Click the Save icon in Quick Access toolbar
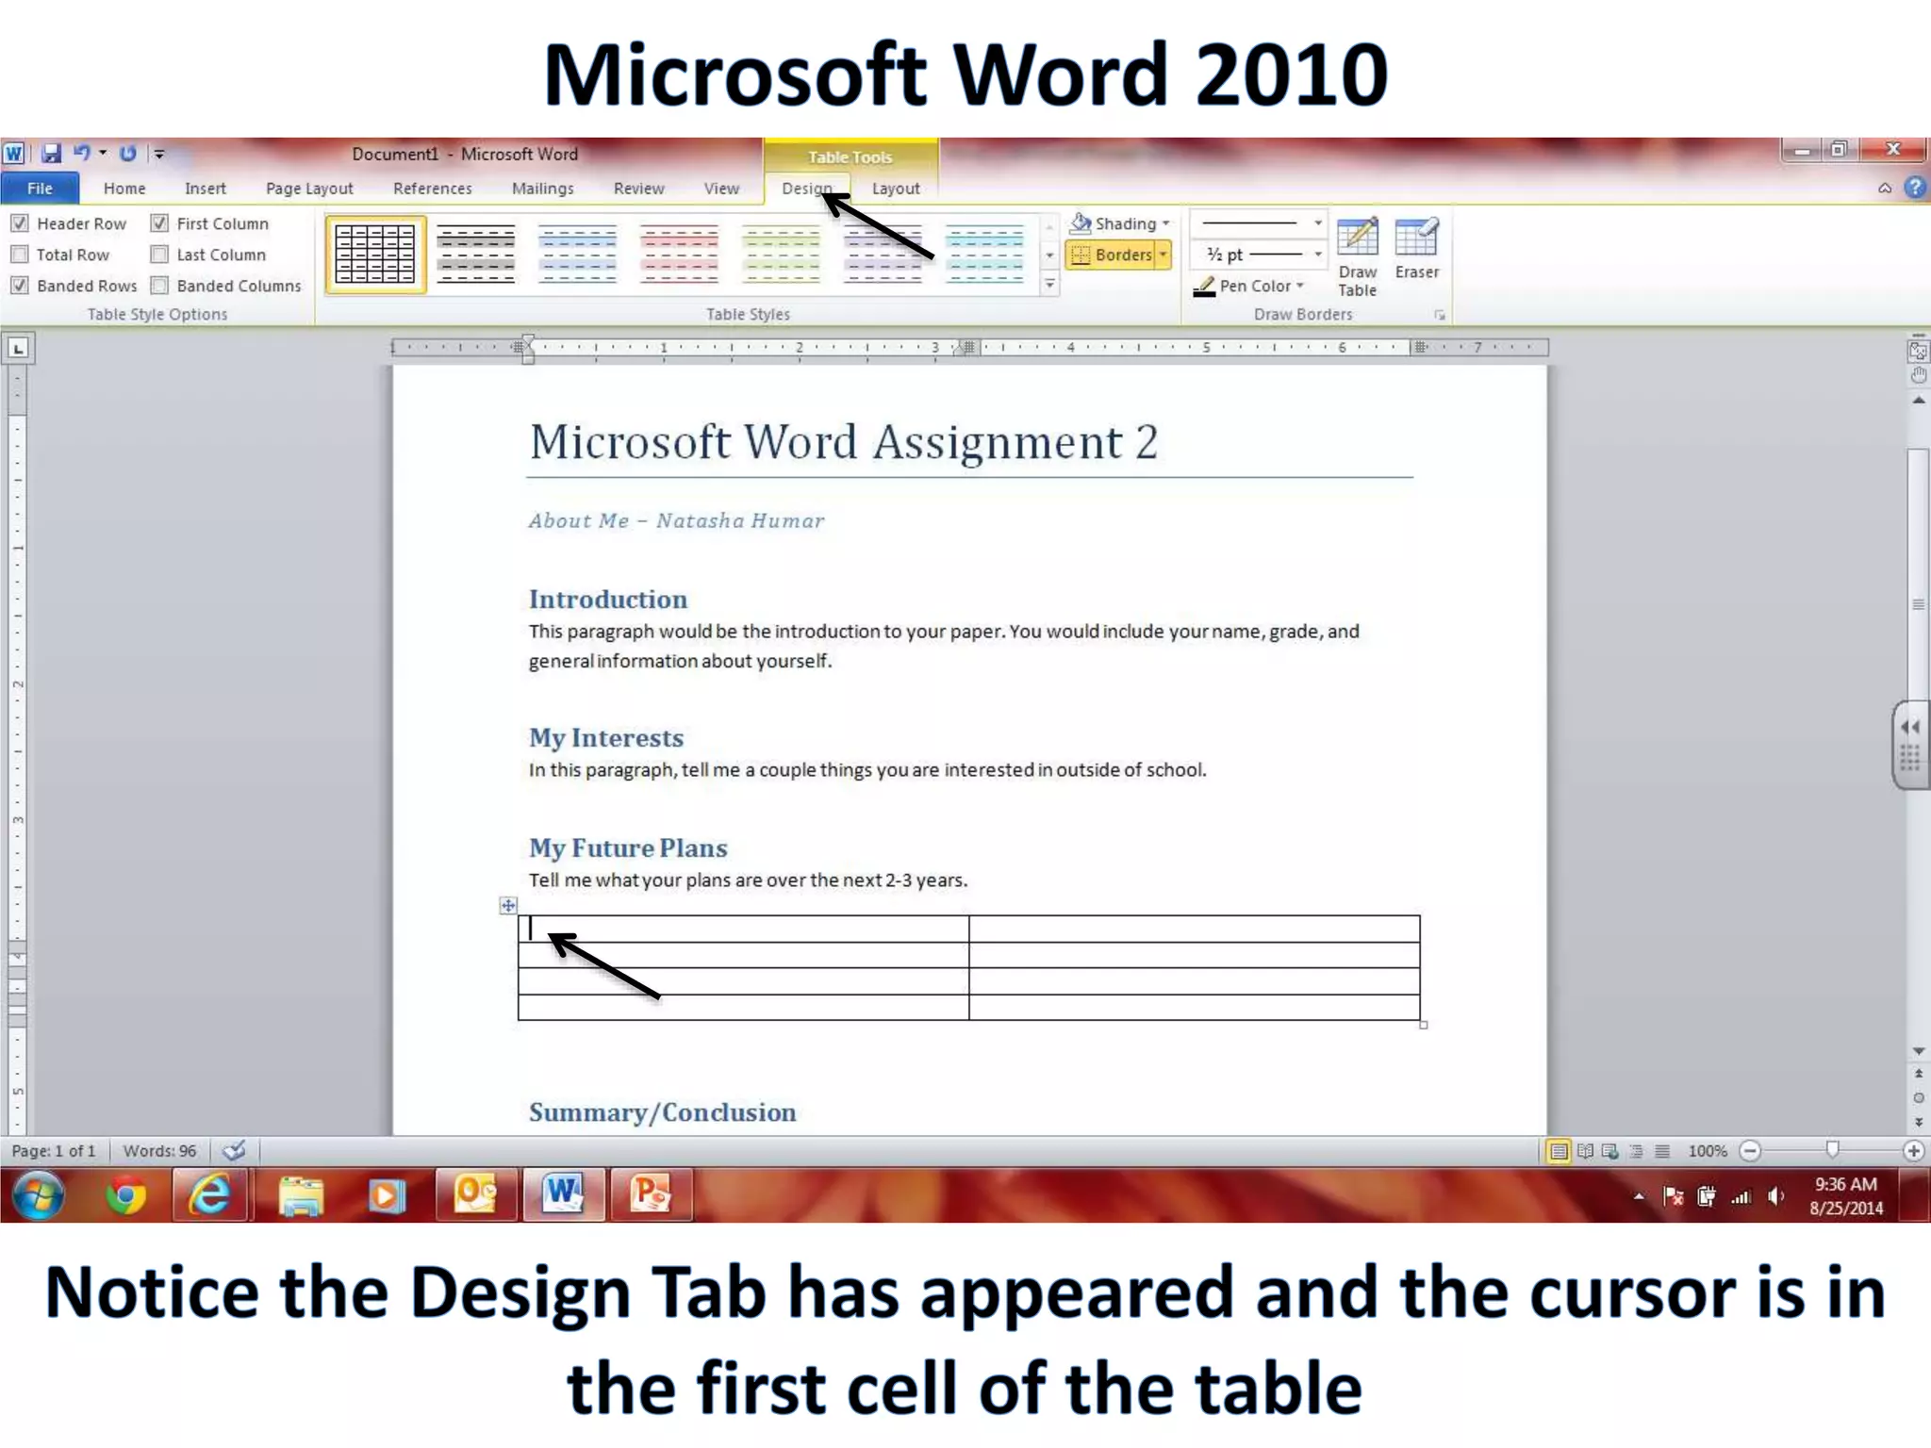The height and width of the screenshot is (1448, 1931). (51, 153)
